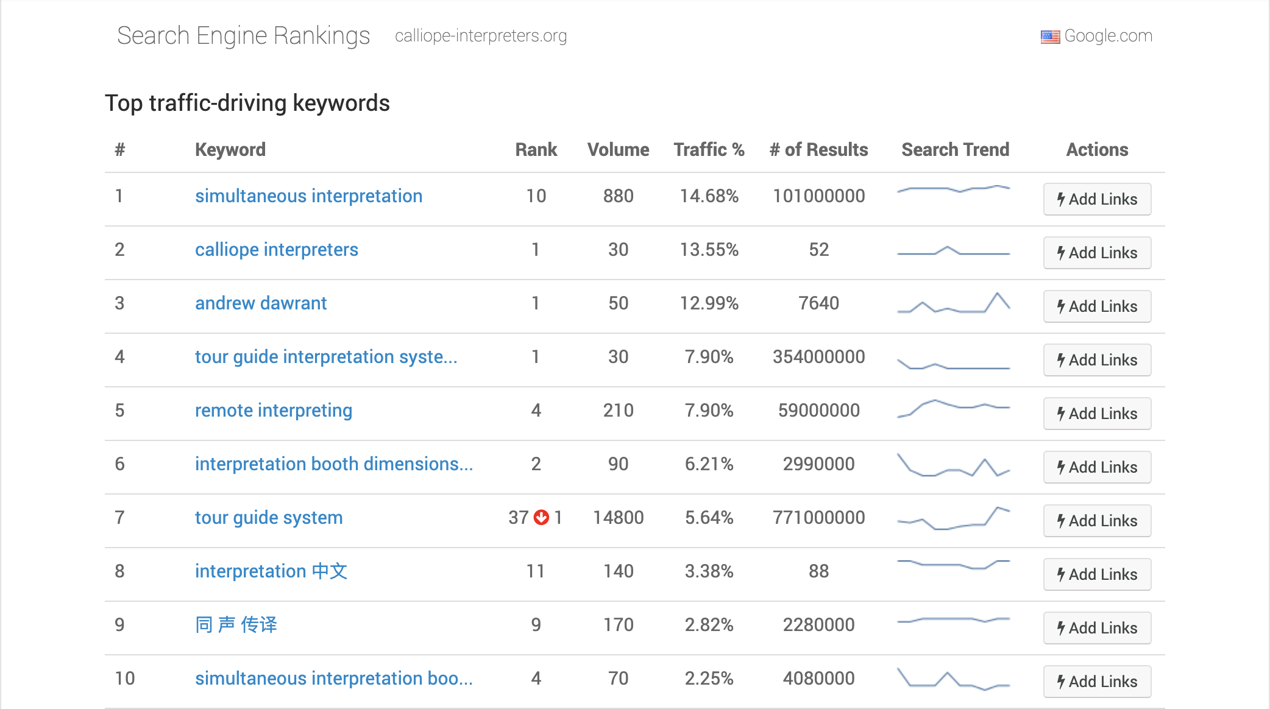
Task: Click the US flag icon beside Google.com
Action: coord(1049,37)
